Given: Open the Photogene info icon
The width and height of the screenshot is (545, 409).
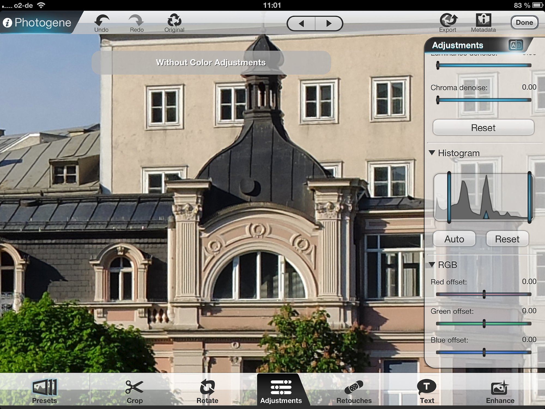Looking at the screenshot, I should (x=8, y=23).
